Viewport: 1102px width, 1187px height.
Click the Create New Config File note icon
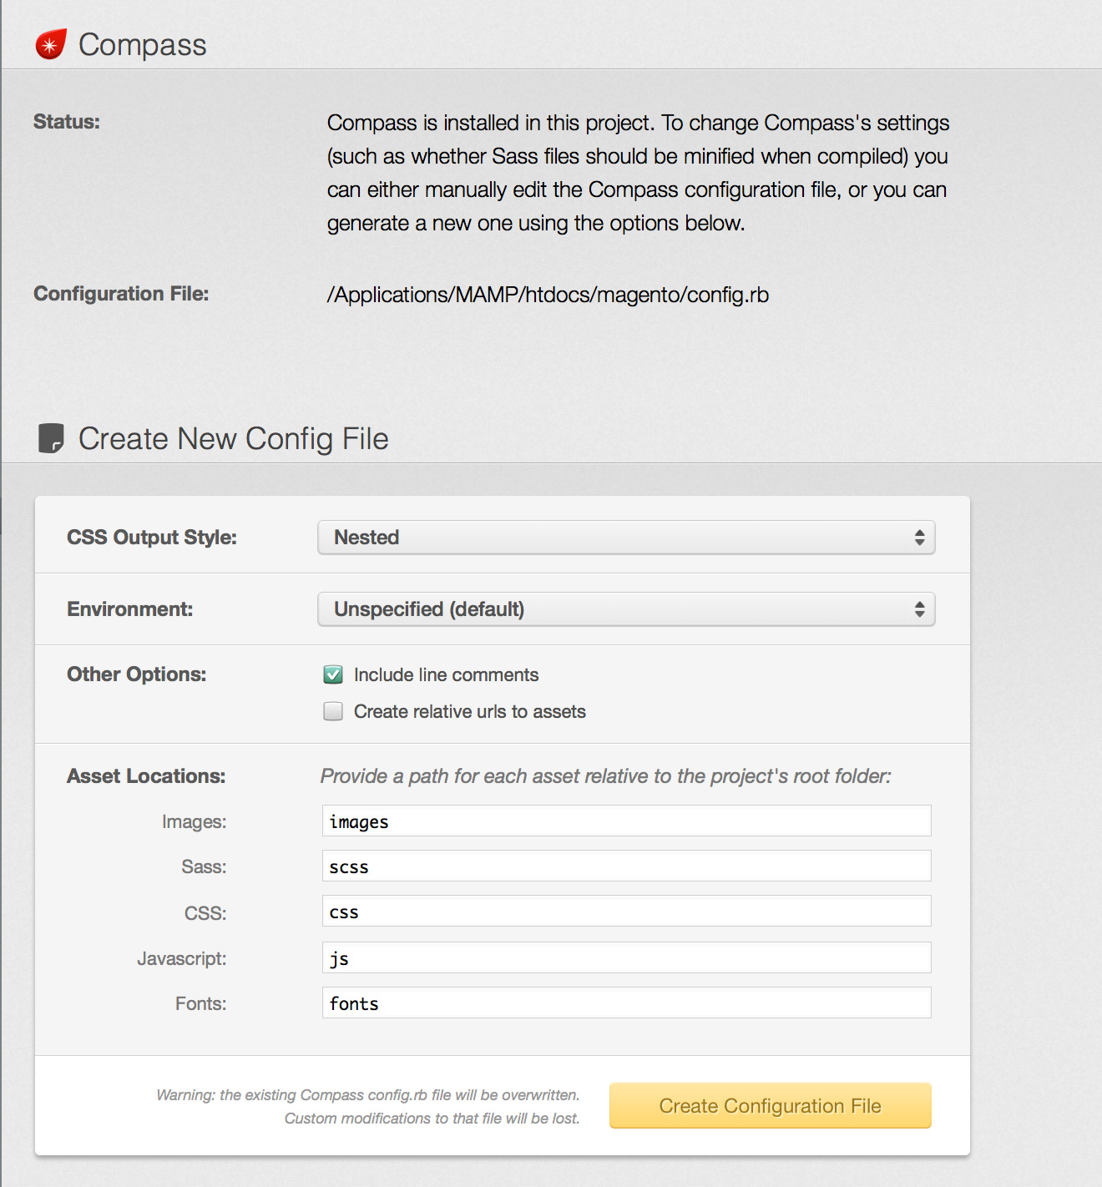[x=51, y=438]
